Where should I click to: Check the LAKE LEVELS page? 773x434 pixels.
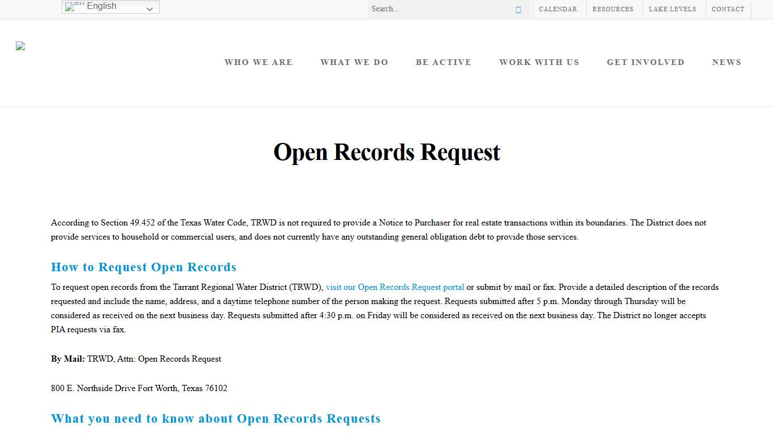tap(673, 9)
